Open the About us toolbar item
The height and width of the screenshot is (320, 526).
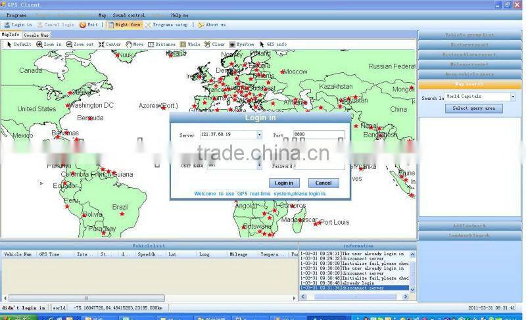point(211,25)
